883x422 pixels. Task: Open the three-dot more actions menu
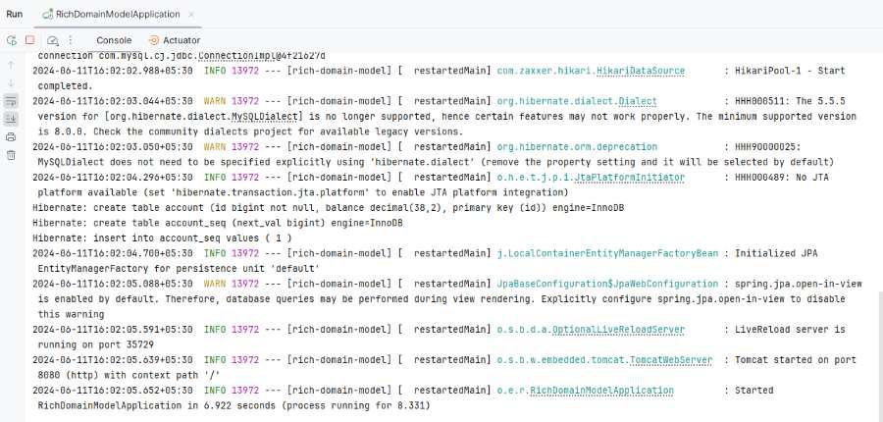pyautogui.click(x=71, y=40)
